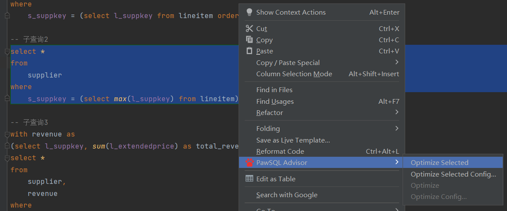Image resolution: width=507 pixels, height=211 pixels.
Task: Expand the Copy / Paste Special submenu
Action: point(397,62)
